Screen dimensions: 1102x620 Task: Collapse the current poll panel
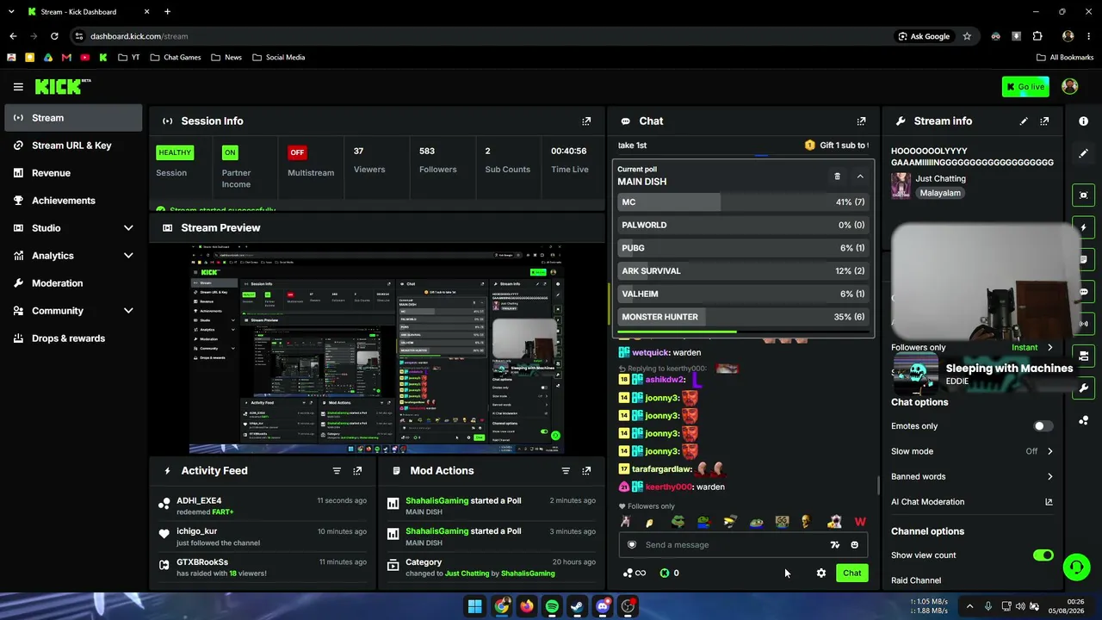tap(860, 177)
